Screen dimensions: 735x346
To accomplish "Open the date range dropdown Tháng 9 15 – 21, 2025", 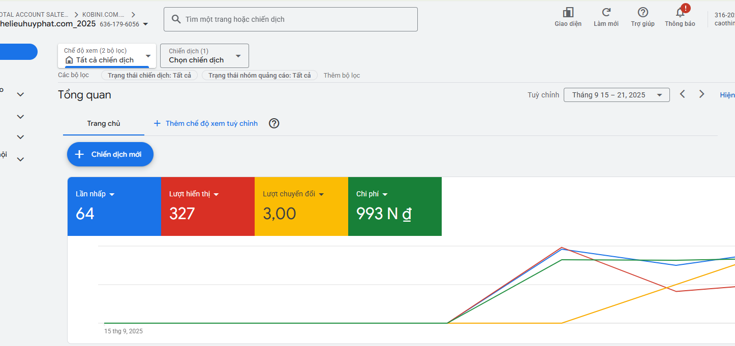I will tap(617, 95).
